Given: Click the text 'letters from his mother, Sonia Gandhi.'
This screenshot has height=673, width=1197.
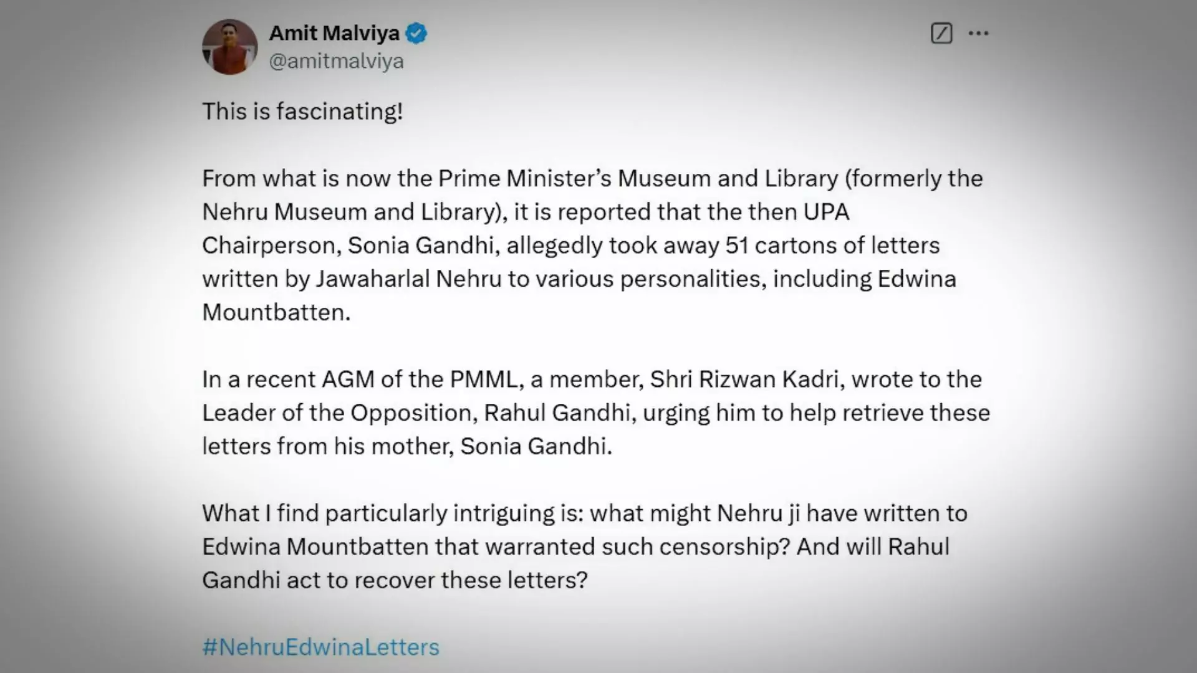Looking at the screenshot, I should (407, 447).
